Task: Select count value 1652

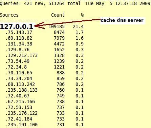Action: (59, 50)
